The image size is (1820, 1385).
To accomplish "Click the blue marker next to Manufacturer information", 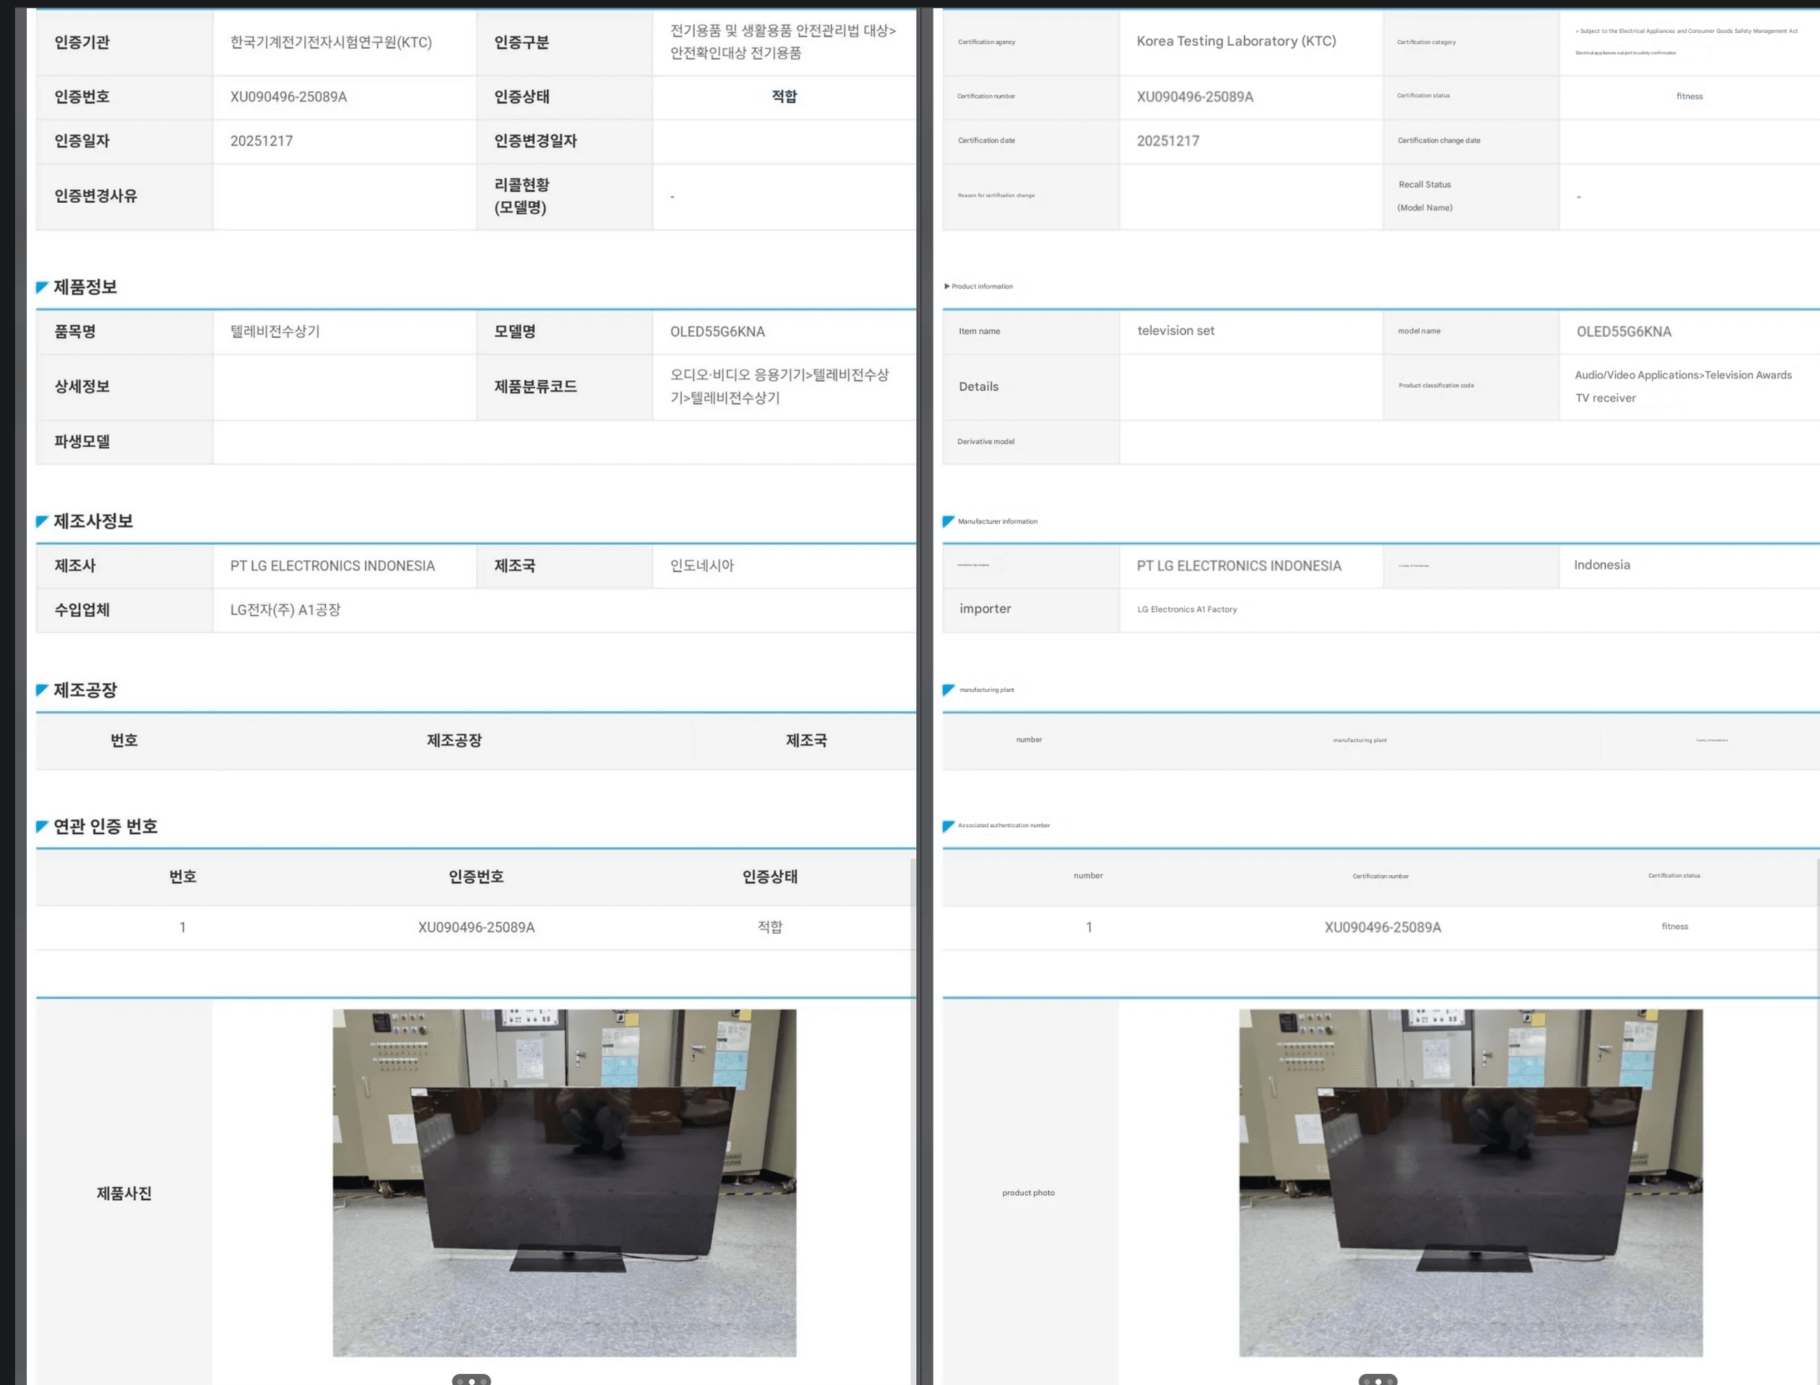I will 947,521.
